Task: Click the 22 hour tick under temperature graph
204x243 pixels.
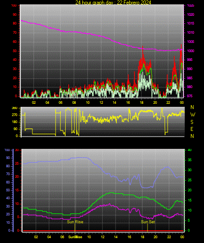Action: point(169,237)
